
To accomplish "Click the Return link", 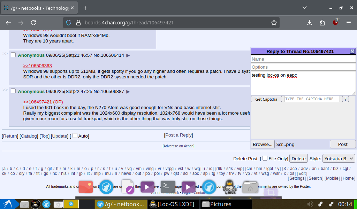I will click(x=10, y=136).
